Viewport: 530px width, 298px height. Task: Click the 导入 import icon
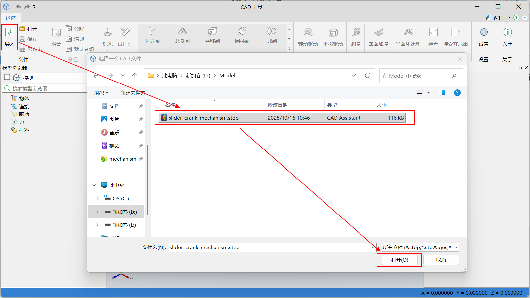pyautogui.click(x=10, y=32)
